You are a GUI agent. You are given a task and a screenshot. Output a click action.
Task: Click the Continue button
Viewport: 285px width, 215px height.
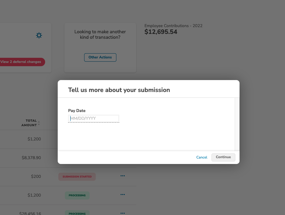click(223, 157)
